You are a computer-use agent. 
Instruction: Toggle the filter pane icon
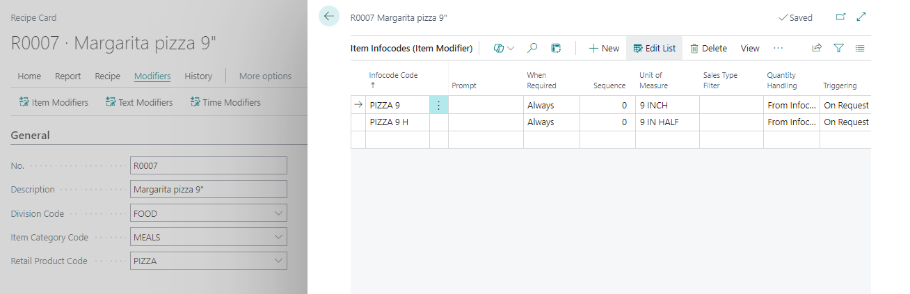(x=838, y=48)
